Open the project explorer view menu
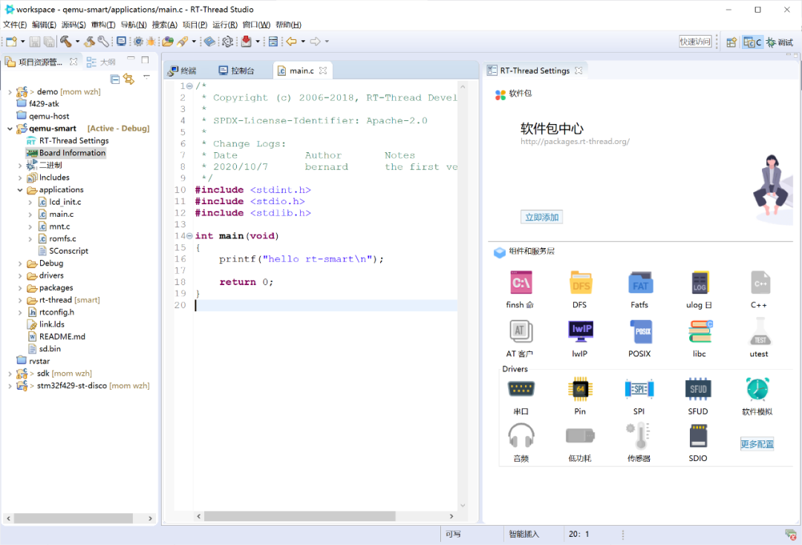802x545 pixels. (147, 77)
